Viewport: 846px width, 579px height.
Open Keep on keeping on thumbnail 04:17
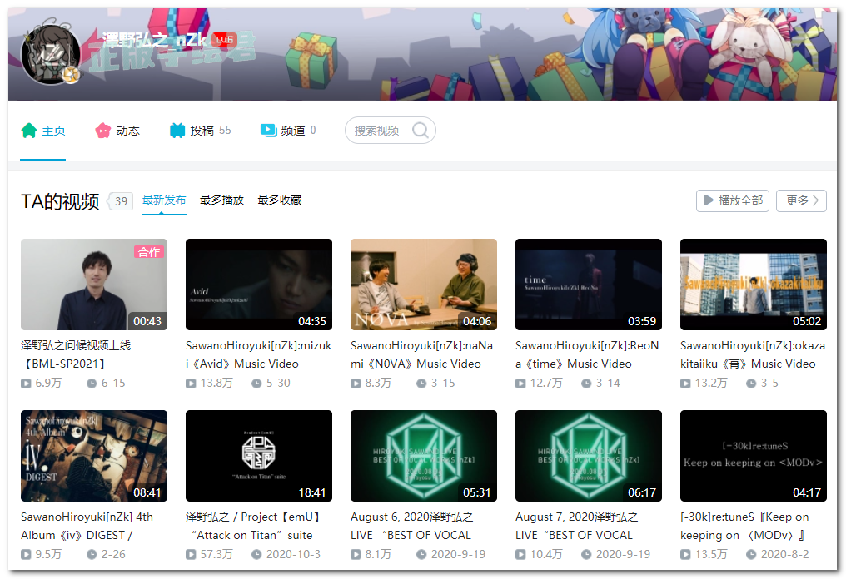pyautogui.click(x=754, y=456)
